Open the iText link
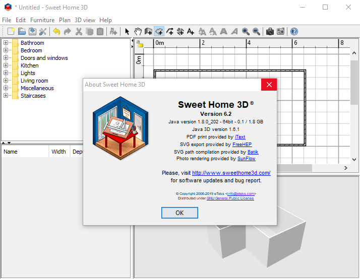The height and width of the screenshot is (279, 360). coord(240,137)
